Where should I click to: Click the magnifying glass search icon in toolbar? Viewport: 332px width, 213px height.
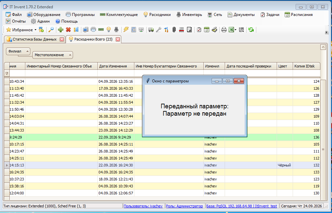[x=51, y=30]
